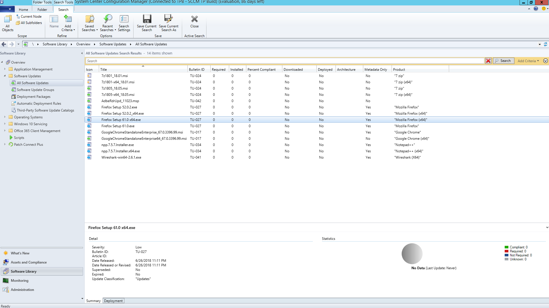
Task: Open the Add Criteria dropdown link
Action: click(x=528, y=61)
